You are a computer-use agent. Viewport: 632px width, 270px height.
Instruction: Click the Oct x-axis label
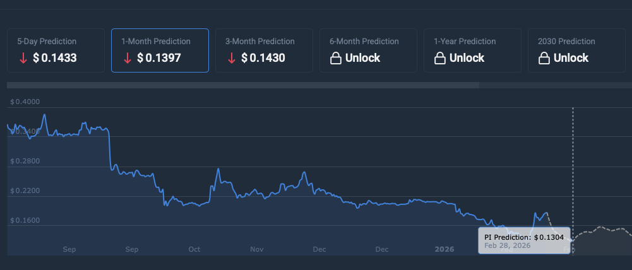coord(194,249)
